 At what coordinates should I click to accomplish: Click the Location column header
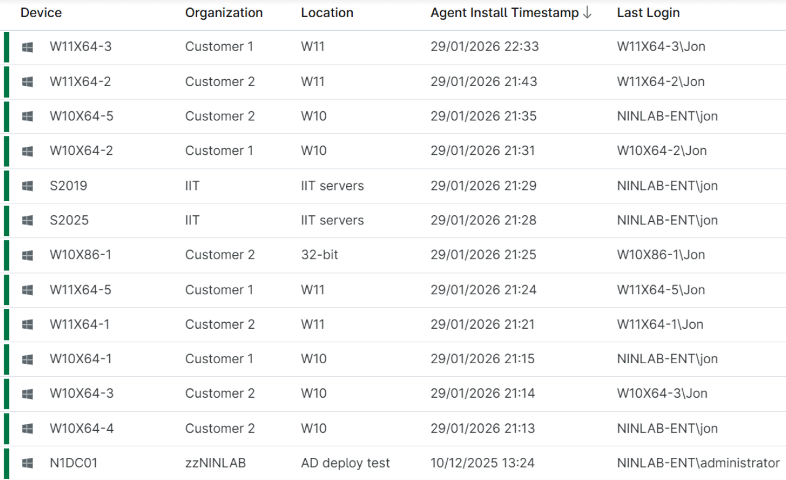tap(326, 12)
